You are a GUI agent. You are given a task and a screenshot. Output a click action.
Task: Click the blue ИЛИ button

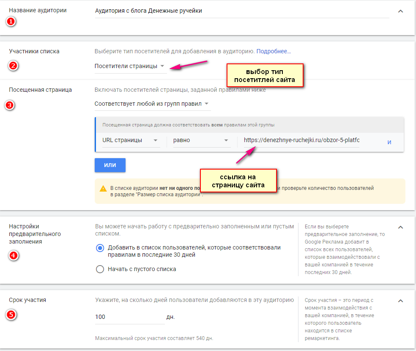pyautogui.click(x=110, y=165)
